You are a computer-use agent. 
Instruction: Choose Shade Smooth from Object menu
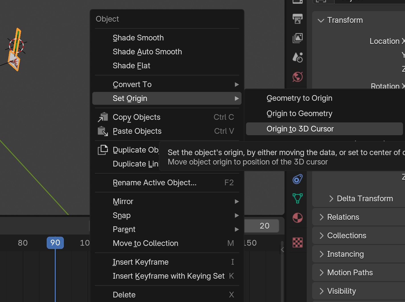[x=167, y=38]
